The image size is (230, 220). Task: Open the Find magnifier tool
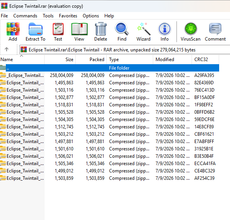pyautogui.click(x=122, y=29)
